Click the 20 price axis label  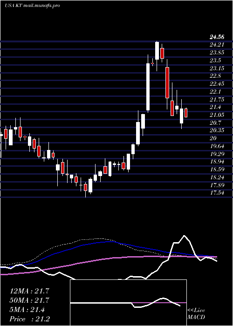(x=213, y=138)
